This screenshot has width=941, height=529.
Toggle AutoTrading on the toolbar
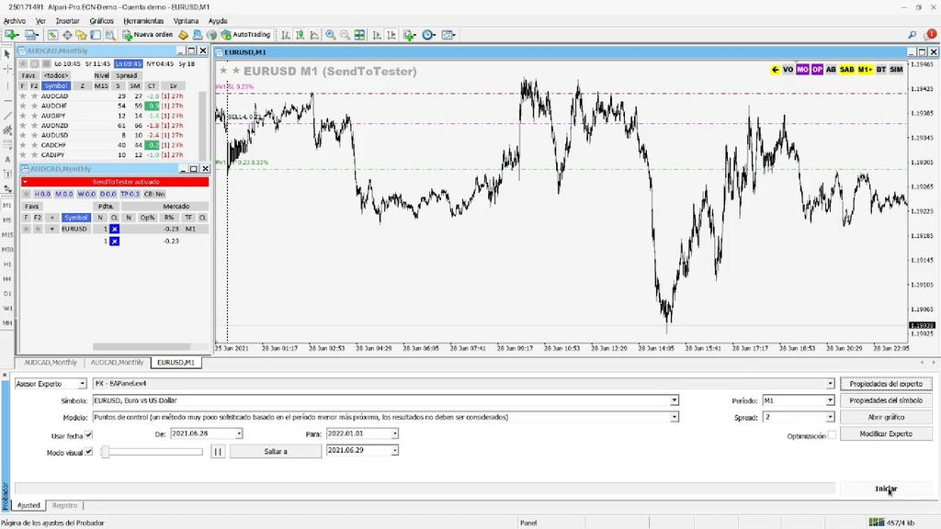(x=244, y=34)
